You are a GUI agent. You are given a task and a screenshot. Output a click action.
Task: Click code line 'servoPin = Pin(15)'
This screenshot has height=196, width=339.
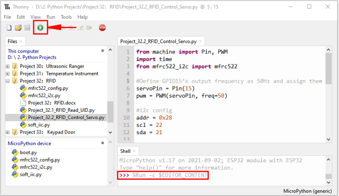click(165, 88)
